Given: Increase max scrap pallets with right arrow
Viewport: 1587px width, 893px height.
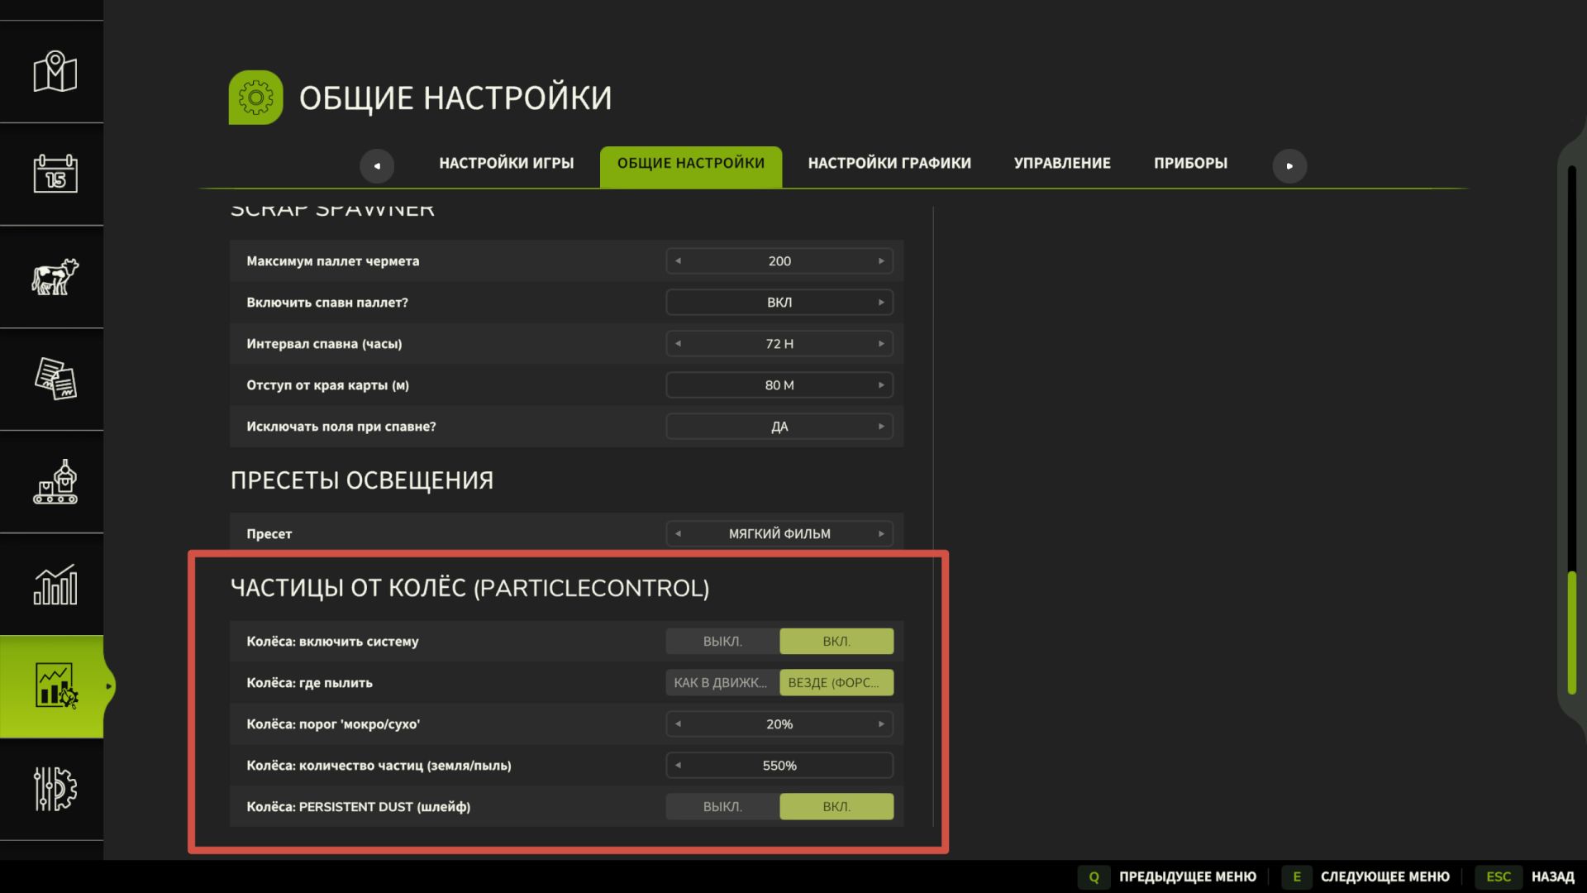Looking at the screenshot, I should [881, 261].
